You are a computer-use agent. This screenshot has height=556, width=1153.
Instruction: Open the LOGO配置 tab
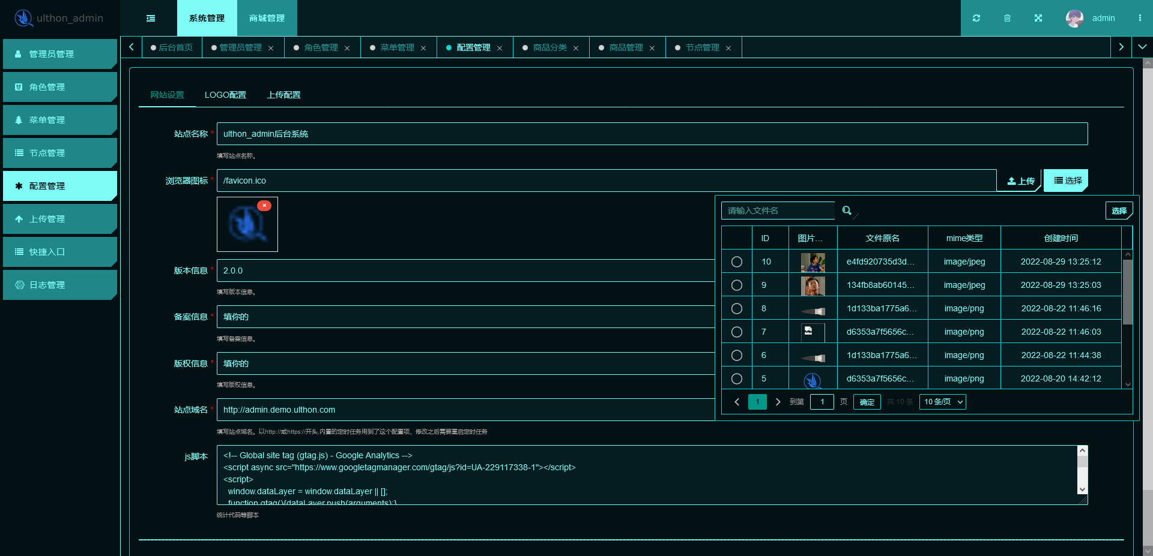(225, 95)
